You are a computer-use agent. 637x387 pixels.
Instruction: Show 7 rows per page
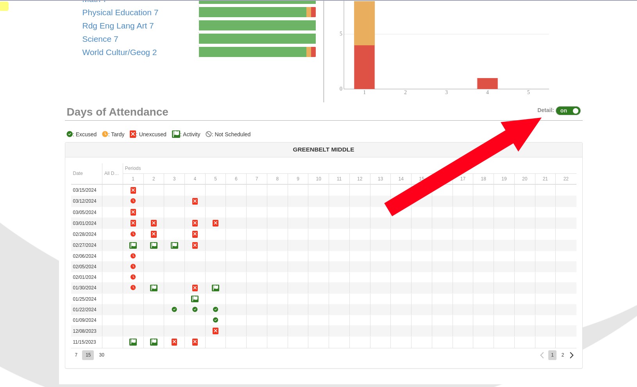point(76,355)
